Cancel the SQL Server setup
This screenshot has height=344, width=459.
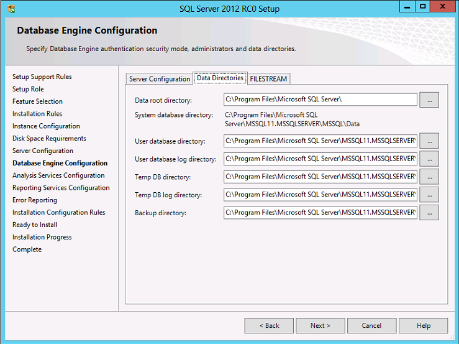(x=372, y=325)
